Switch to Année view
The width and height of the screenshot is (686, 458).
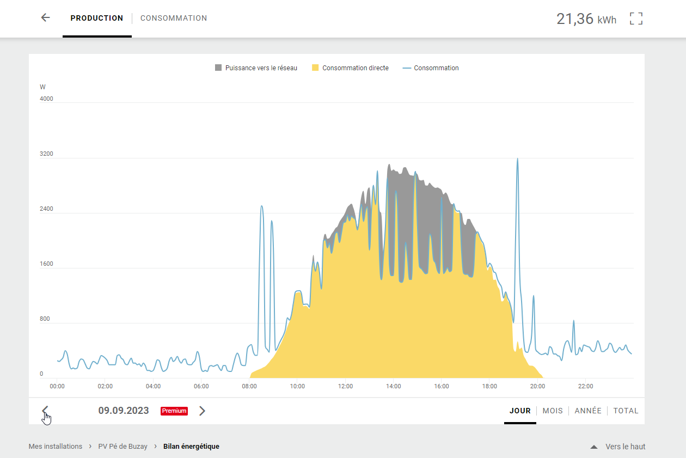tap(588, 411)
